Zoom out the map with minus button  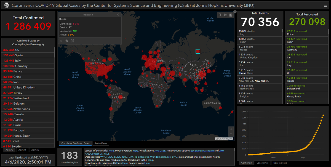231,134
